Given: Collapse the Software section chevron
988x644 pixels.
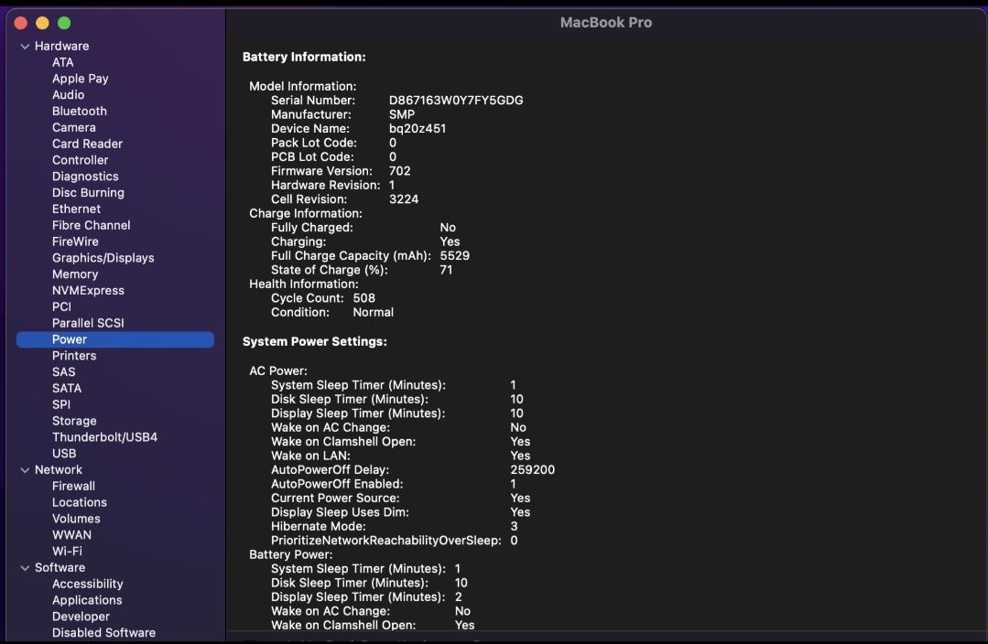Looking at the screenshot, I should (26, 568).
